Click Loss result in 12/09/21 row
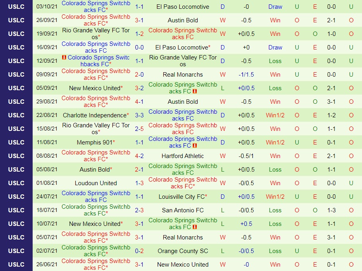Image resolution: width=362 pixels, height=271 pixels. pyautogui.click(x=275, y=61)
